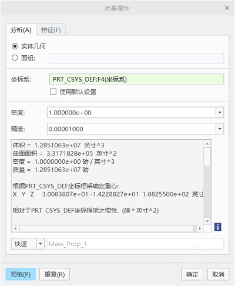Confirm with the 确定 button
The width and height of the screenshot is (235, 286).
192,274
